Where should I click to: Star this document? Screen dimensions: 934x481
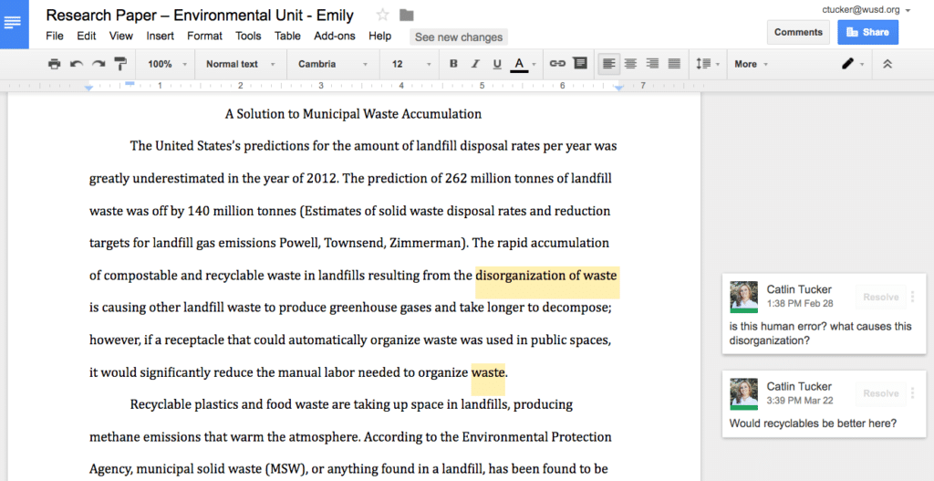click(382, 16)
